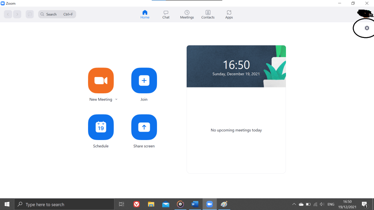Click the history clock icon near search

(30, 14)
